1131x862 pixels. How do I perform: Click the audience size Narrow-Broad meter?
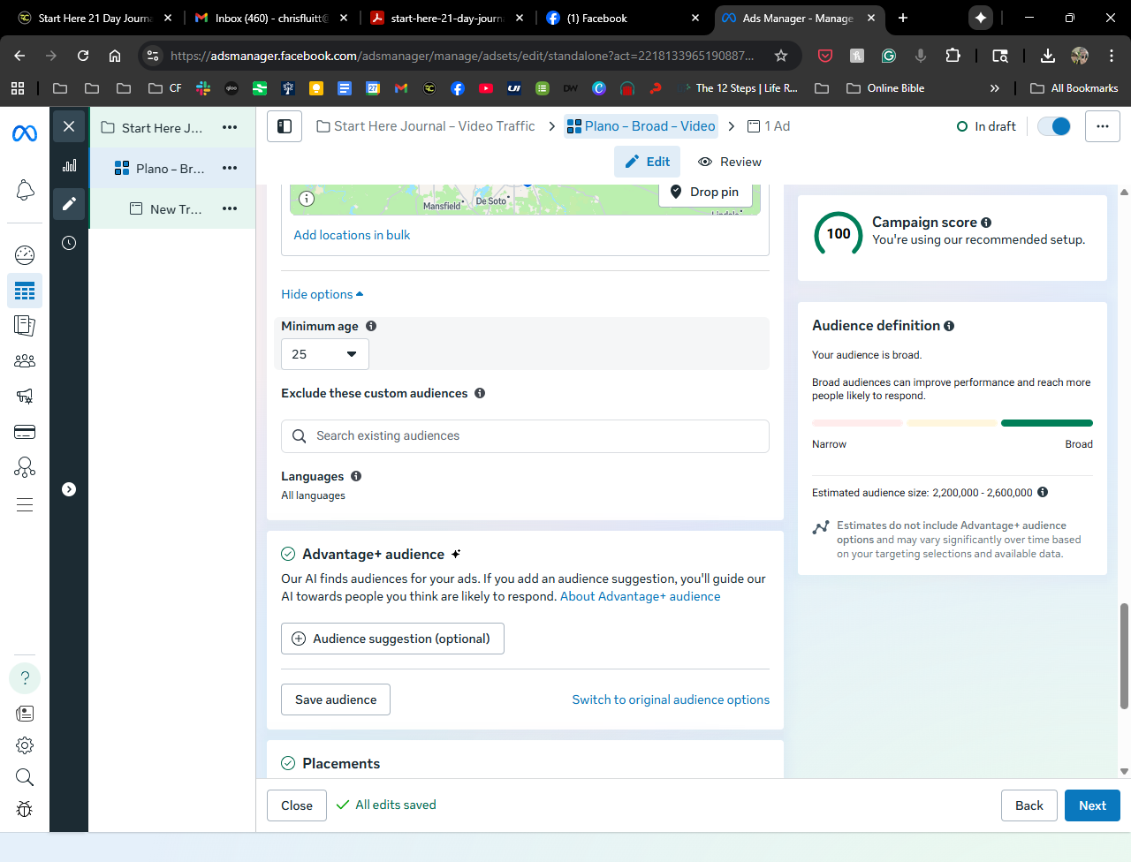[952, 423]
